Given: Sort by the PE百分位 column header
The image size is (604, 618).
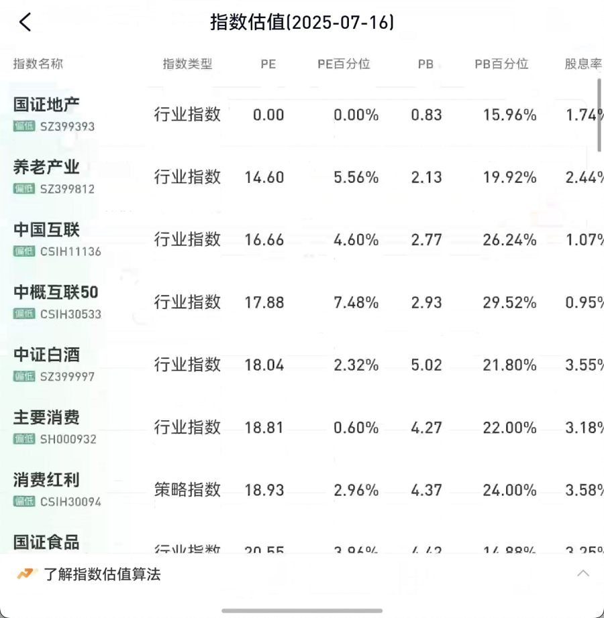Looking at the screenshot, I should click(344, 64).
